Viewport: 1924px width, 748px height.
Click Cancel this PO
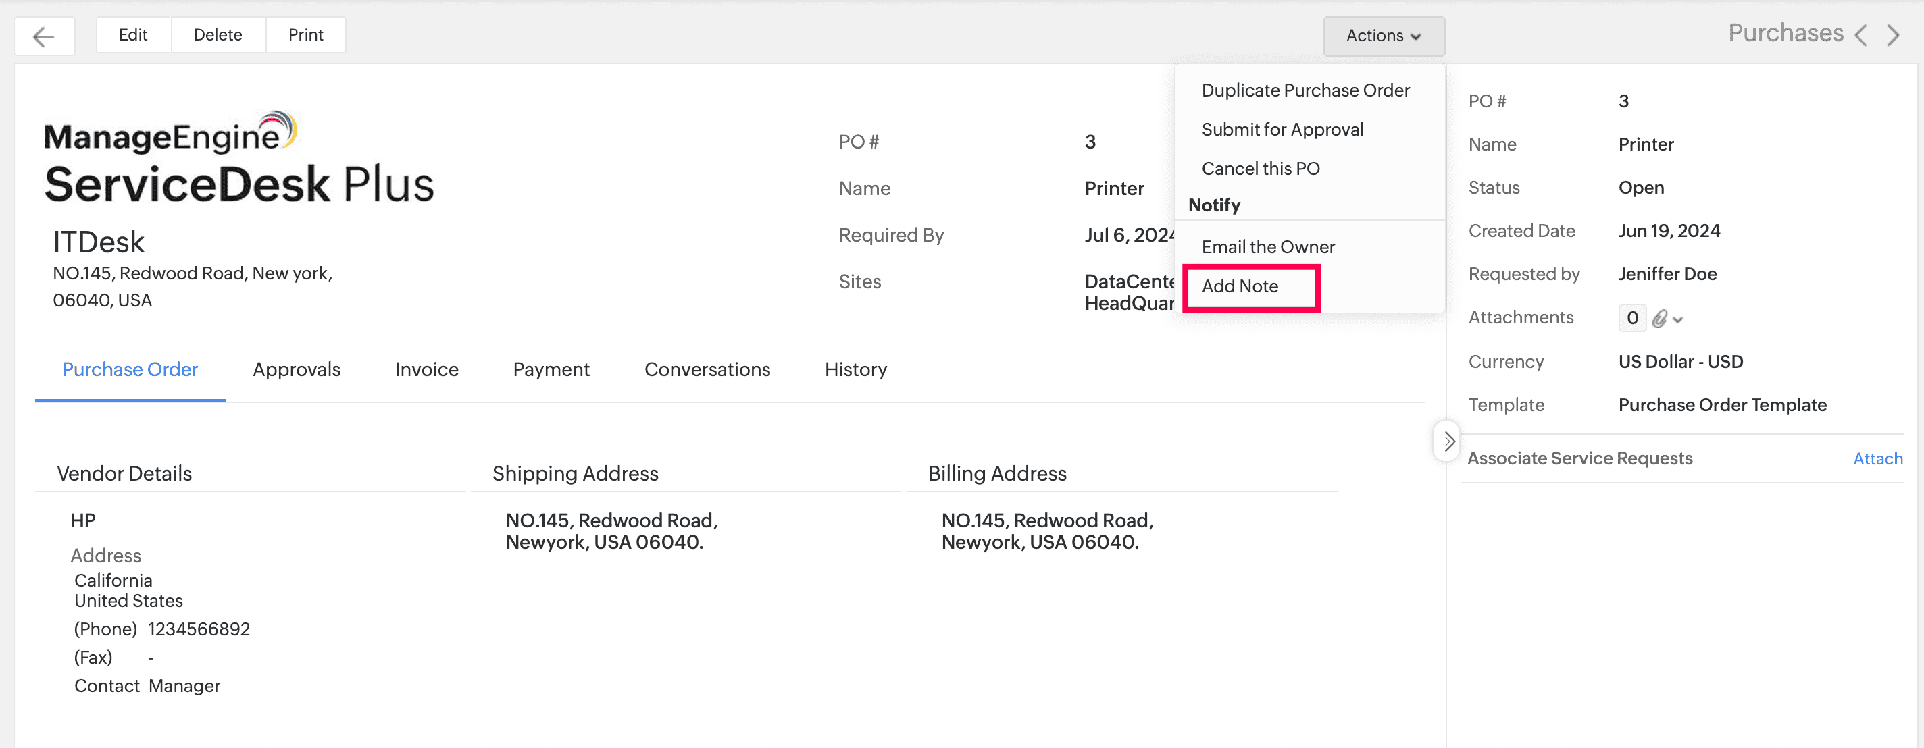point(1260,169)
